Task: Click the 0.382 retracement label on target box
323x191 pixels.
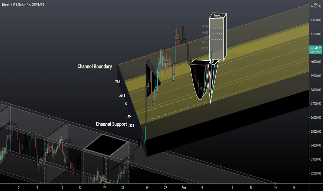Action: [x=206, y=42]
